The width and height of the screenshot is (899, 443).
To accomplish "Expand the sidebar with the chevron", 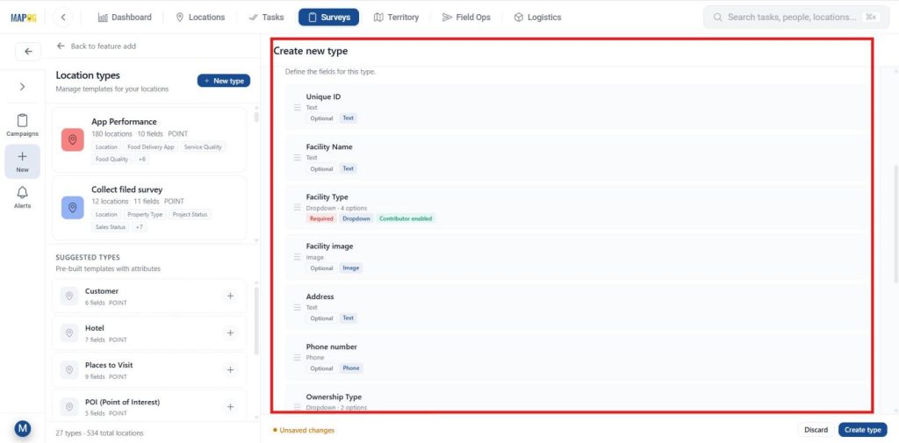I will click(x=22, y=87).
